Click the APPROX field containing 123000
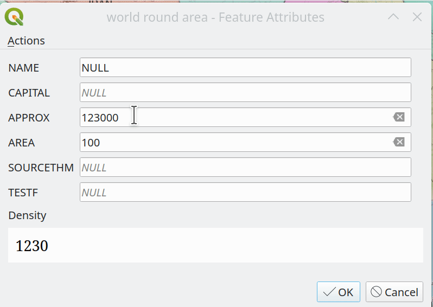Screen dimensions: 433x307 tap(233, 117)
